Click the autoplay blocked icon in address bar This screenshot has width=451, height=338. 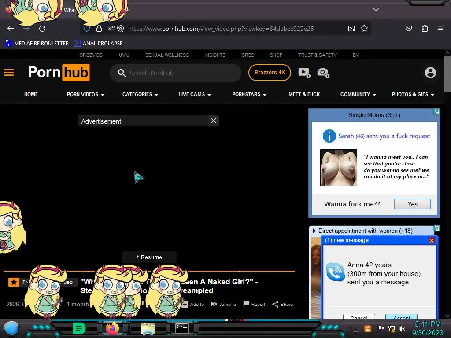pyautogui.click(x=121, y=29)
